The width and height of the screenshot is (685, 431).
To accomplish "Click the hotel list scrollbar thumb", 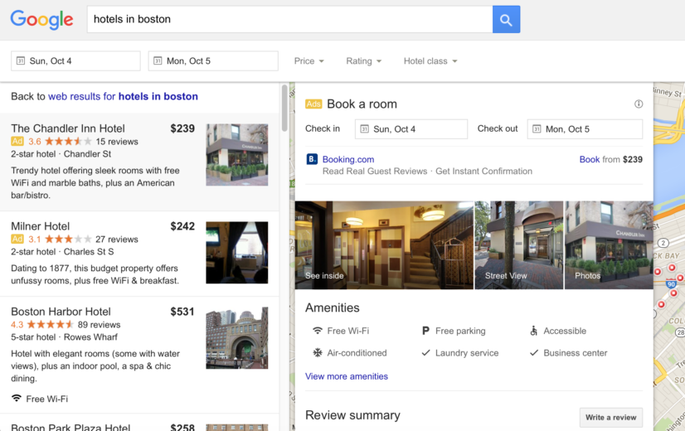I will coord(284,108).
